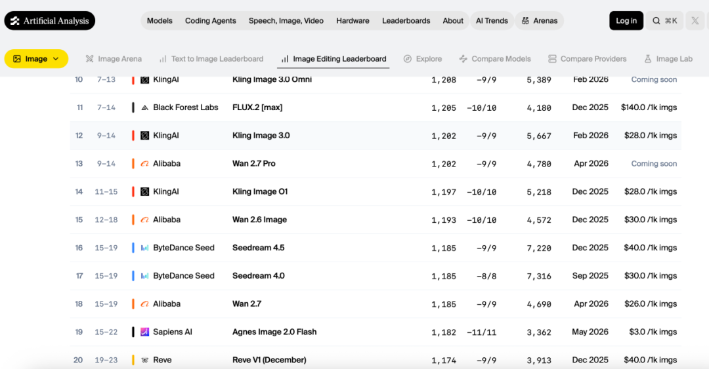Click the -8/8 confidence interval value
Viewport: 709px width, 369px height.
(x=486, y=276)
